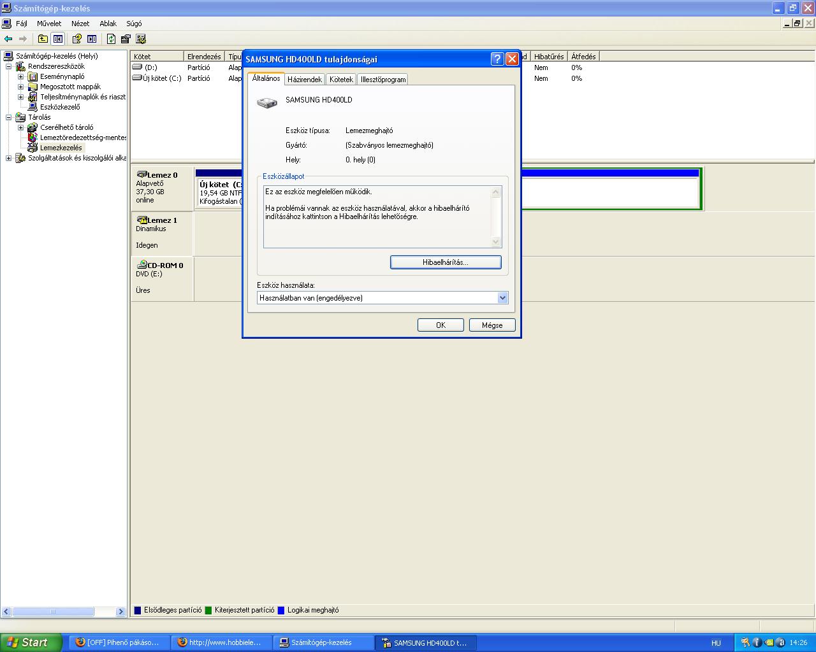Expand the Megosztott mappák node
816x652 pixels.
[x=20, y=87]
